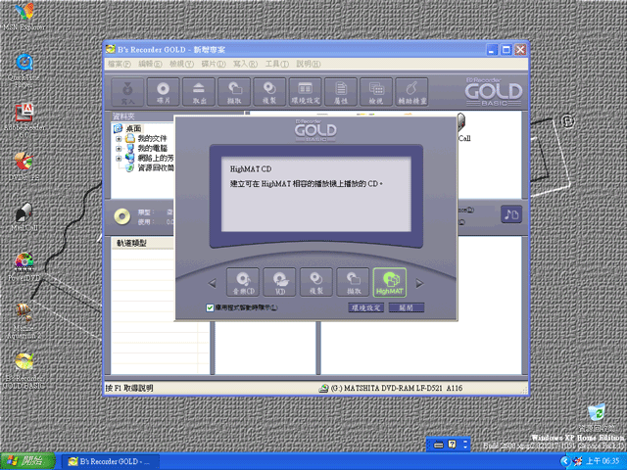
Task: Click the clock showing 上午 06:35
Action: [603, 461]
